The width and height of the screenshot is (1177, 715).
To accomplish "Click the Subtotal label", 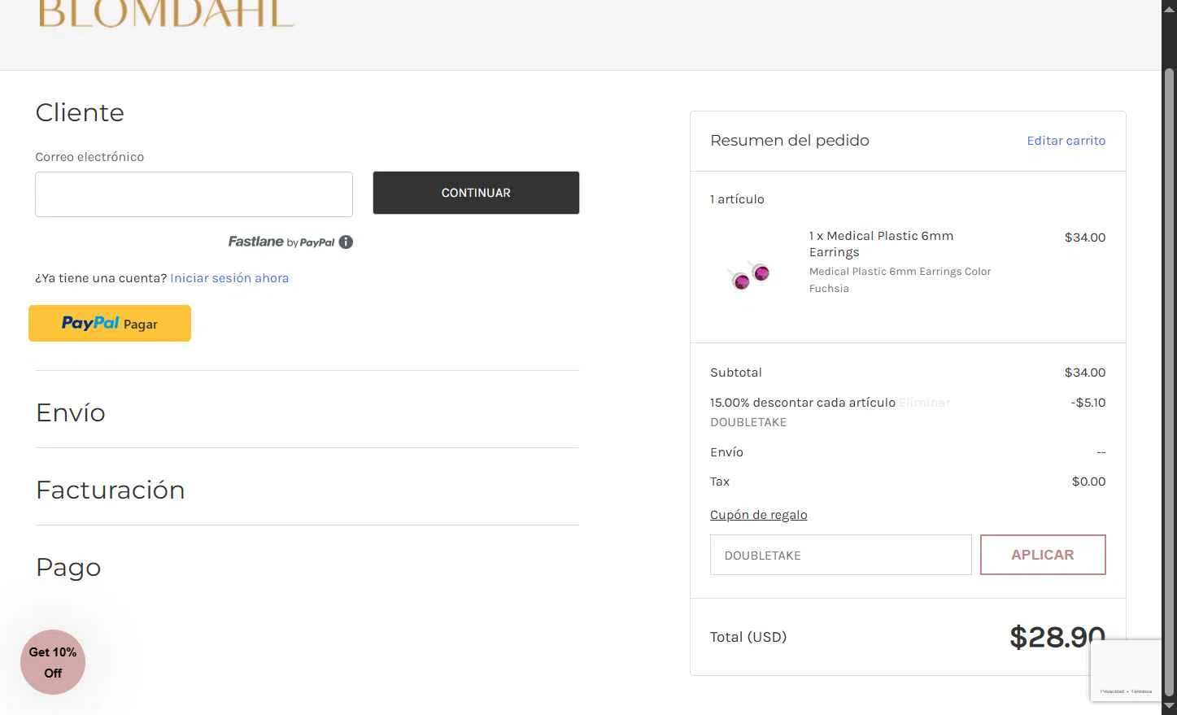I will [736, 373].
